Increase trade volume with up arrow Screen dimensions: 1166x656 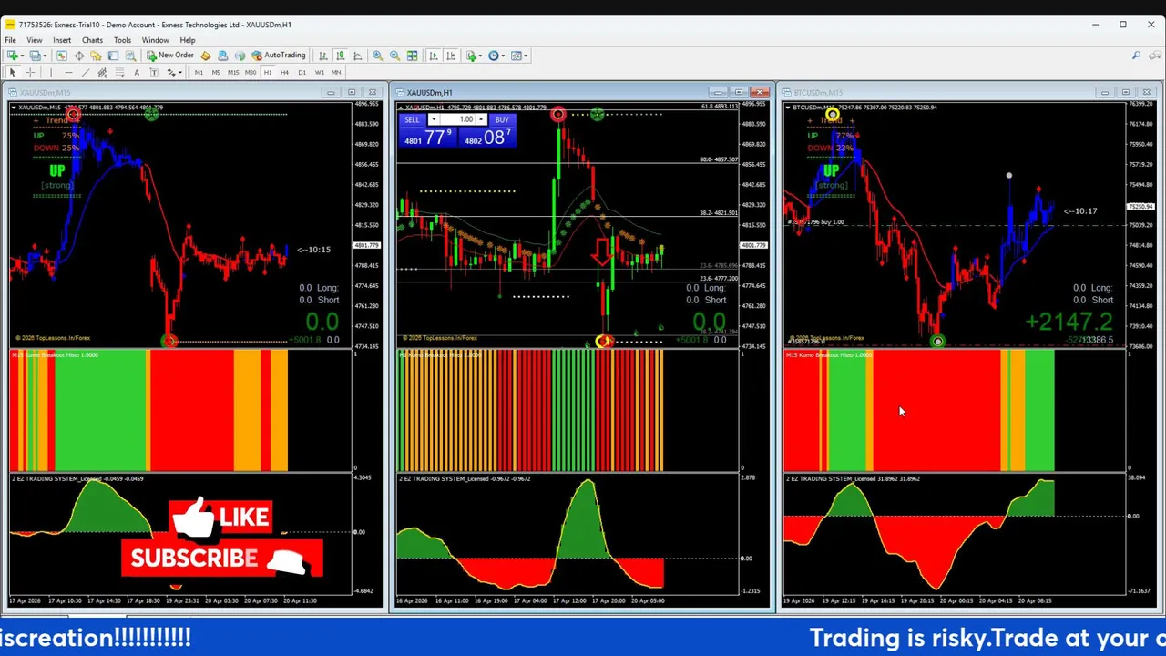point(481,119)
